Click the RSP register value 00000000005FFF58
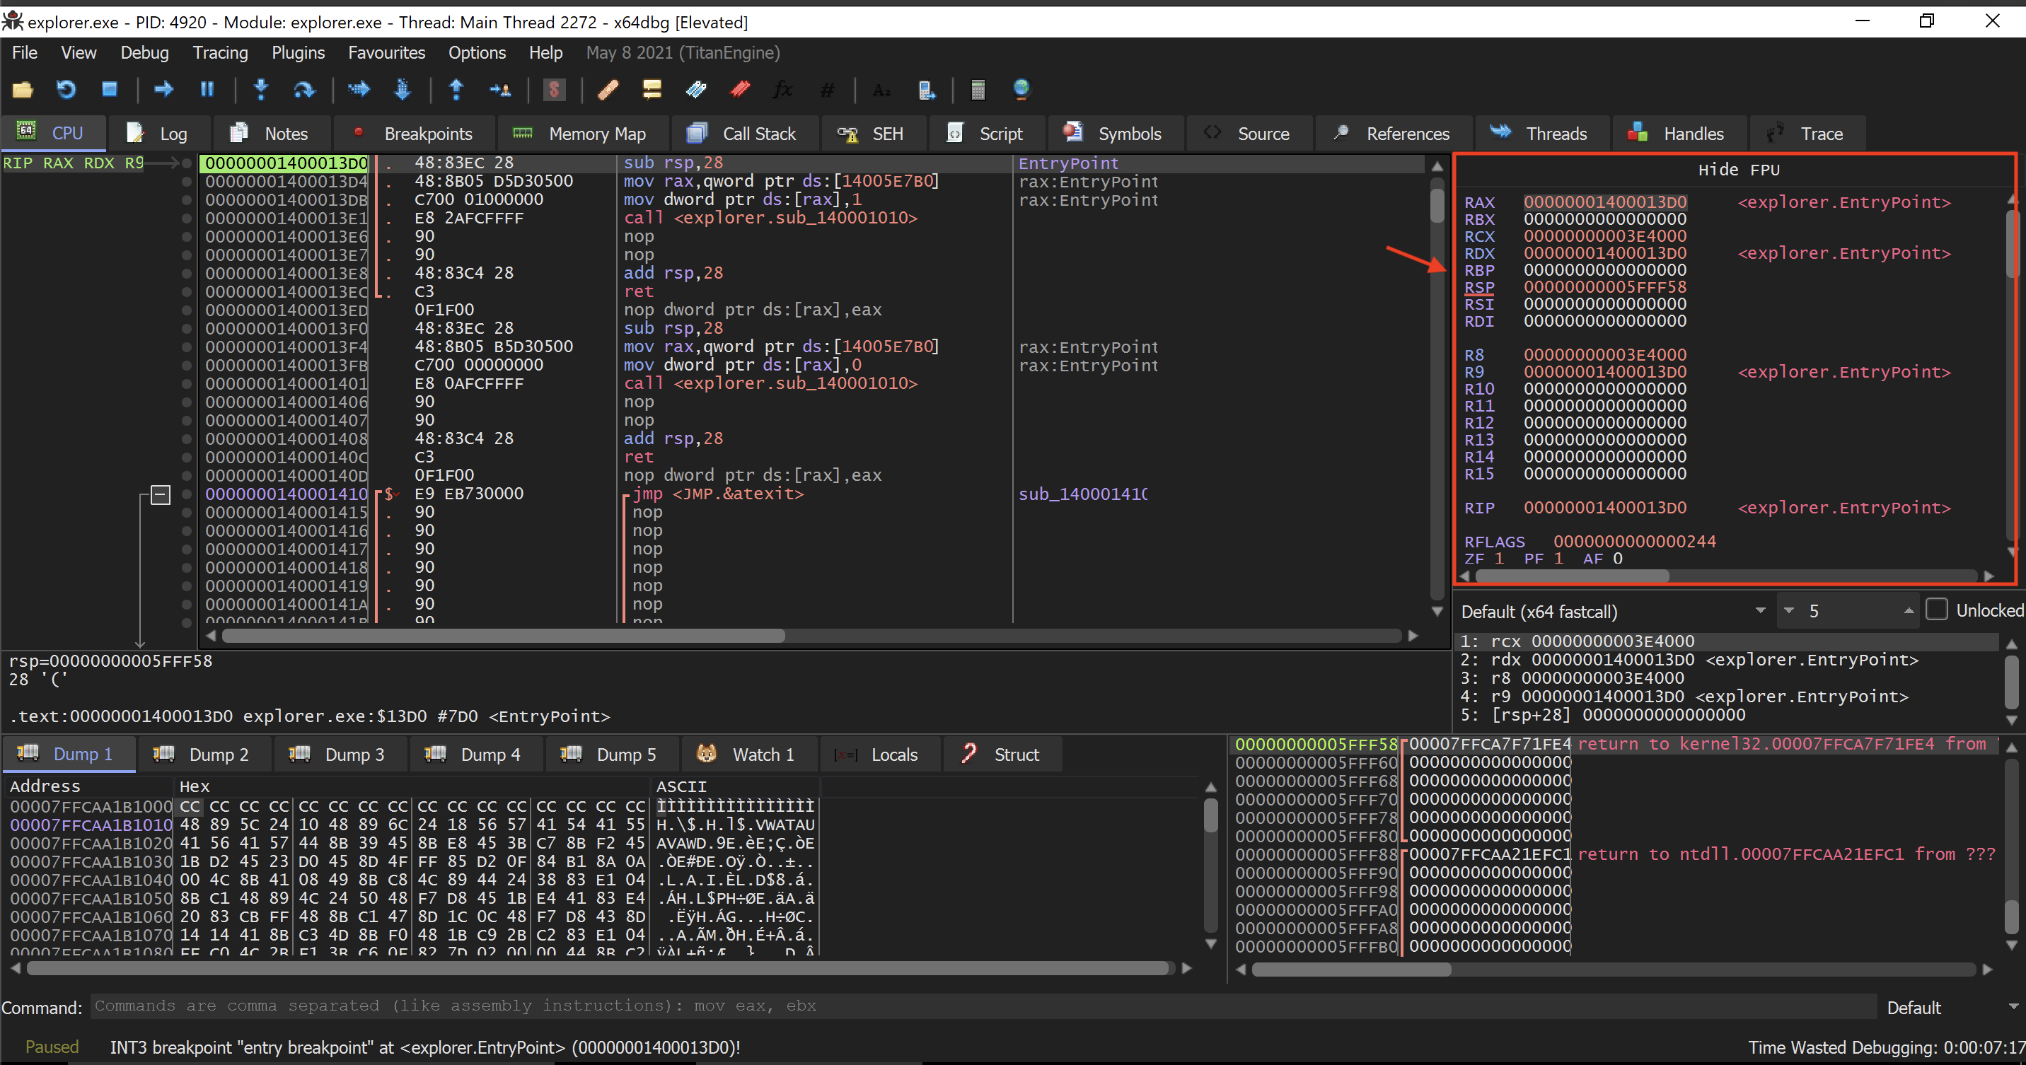The width and height of the screenshot is (2026, 1065). coord(1604,287)
